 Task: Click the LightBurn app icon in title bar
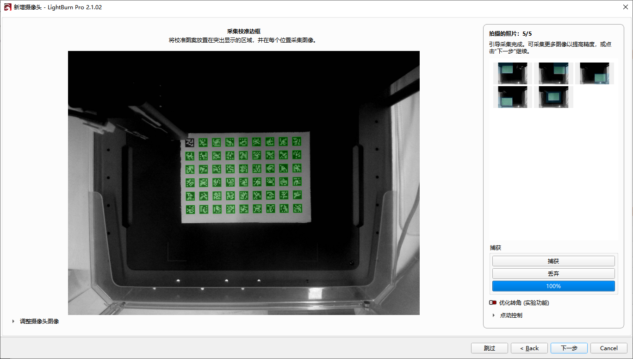[x=7, y=7]
